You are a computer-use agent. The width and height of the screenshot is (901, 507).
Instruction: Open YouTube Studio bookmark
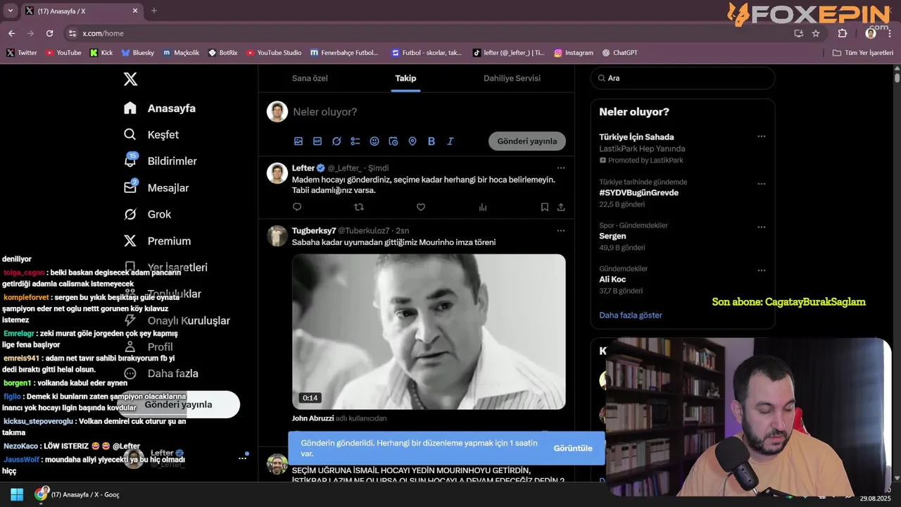274,53
